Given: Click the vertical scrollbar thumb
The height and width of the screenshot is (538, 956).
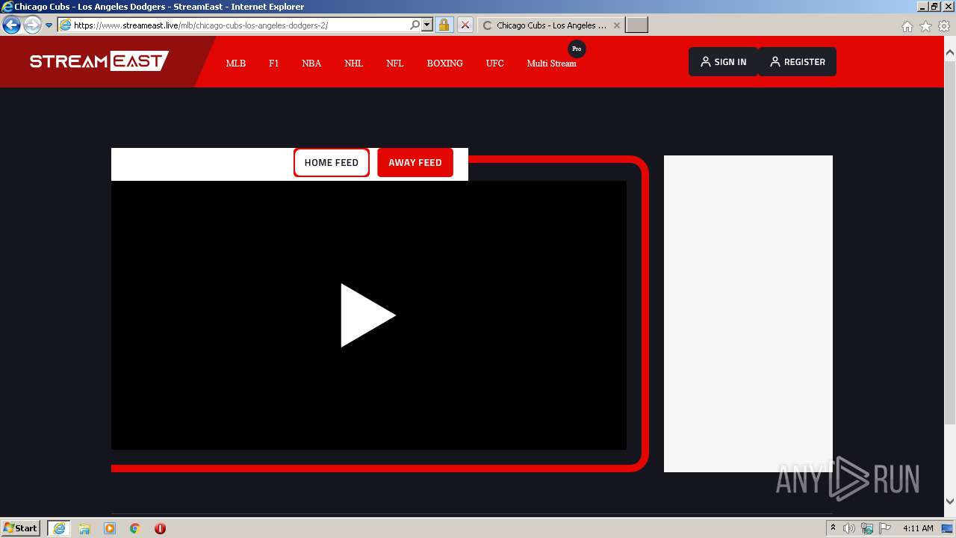Looking at the screenshot, I should coord(950,242).
